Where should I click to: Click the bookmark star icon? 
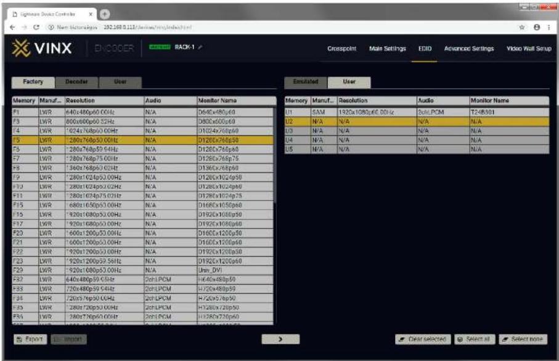tap(522, 28)
